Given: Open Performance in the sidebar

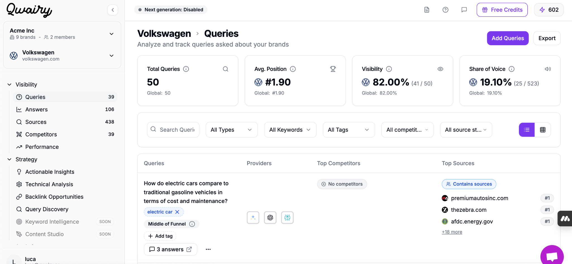Looking at the screenshot, I should 65,147.
